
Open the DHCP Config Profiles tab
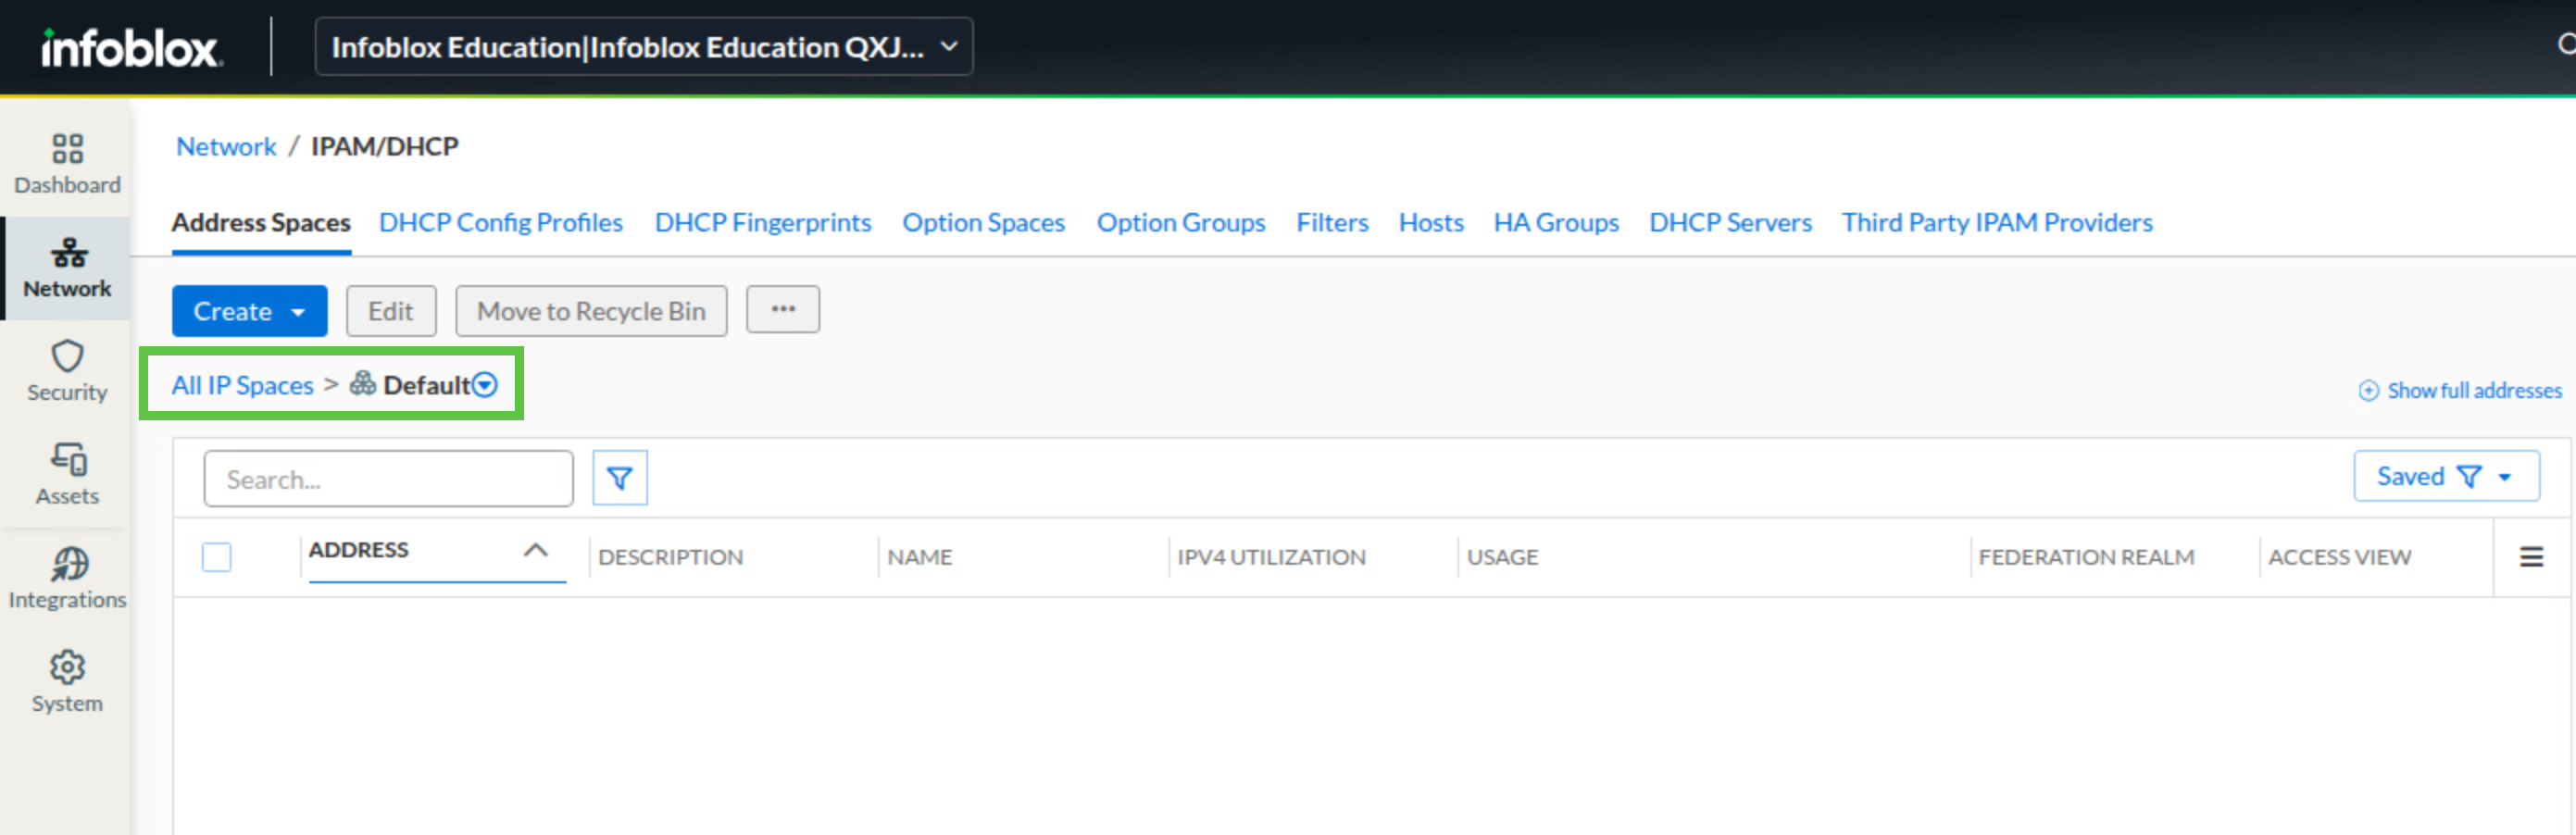point(501,222)
